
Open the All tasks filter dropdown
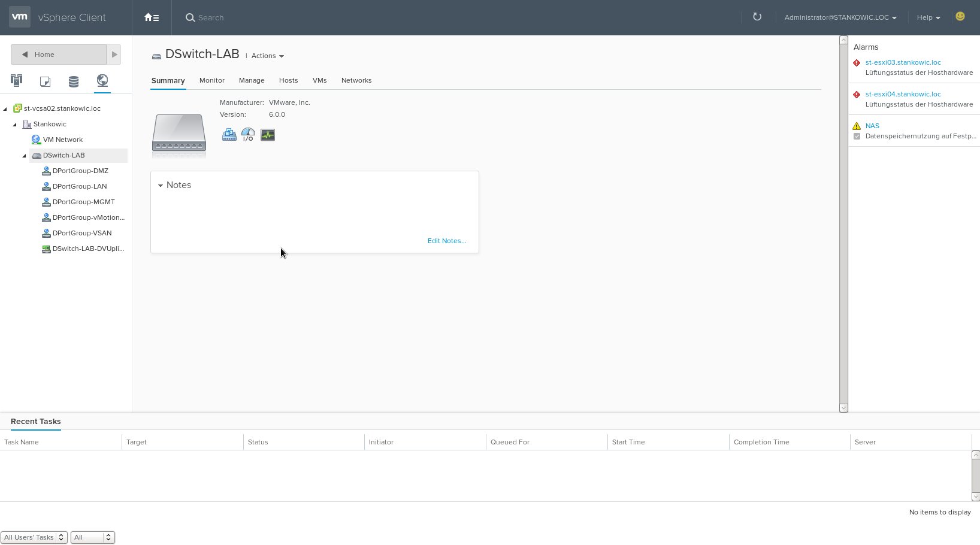pos(92,537)
